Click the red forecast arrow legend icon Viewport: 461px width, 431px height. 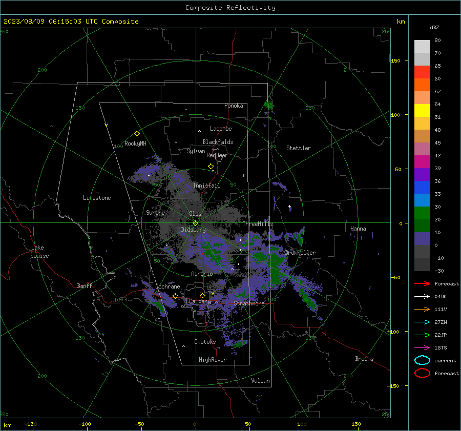[x=422, y=283]
